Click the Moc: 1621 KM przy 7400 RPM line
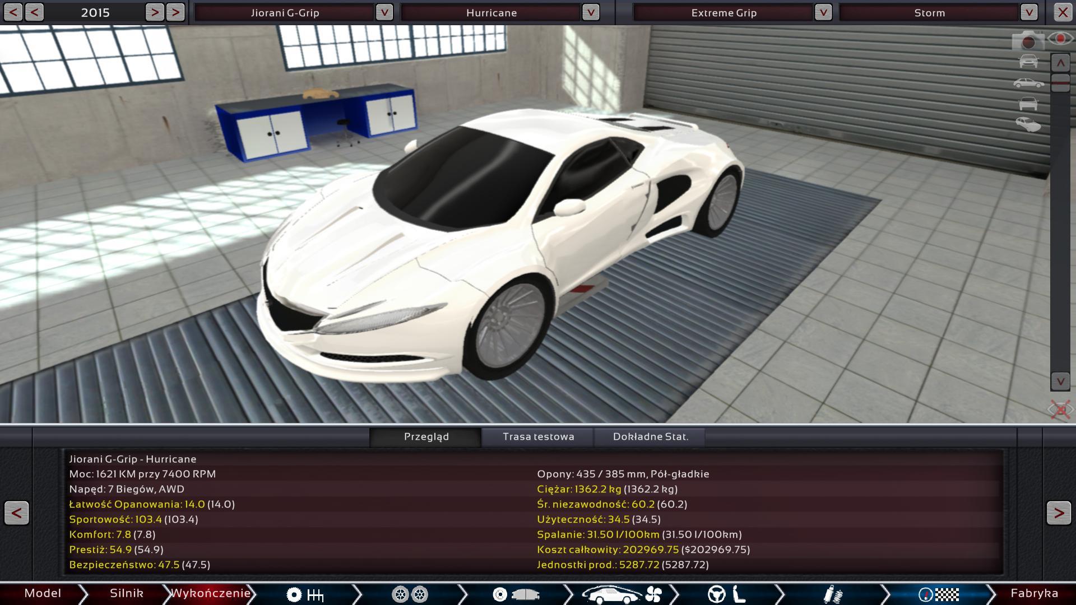1076x605 pixels. pyautogui.click(x=142, y=474)
